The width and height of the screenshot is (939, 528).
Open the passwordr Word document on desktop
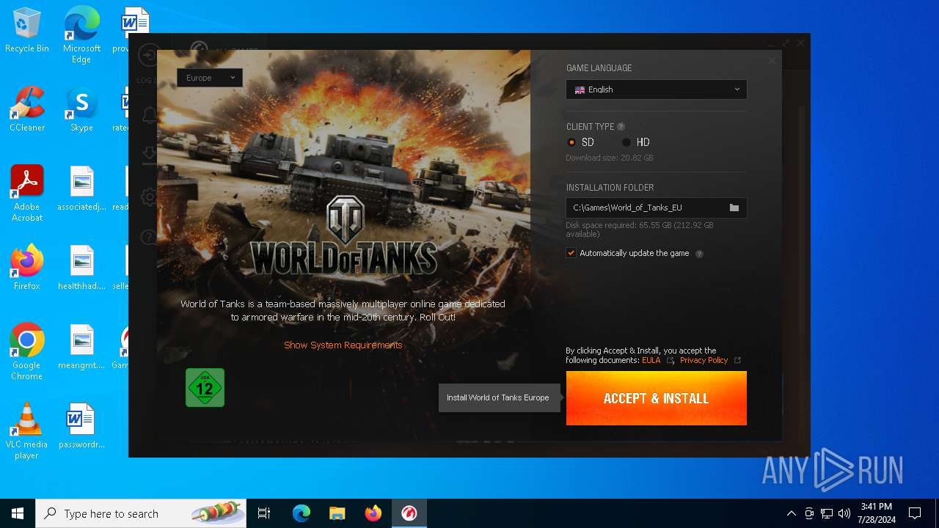(x=81, y=426)
